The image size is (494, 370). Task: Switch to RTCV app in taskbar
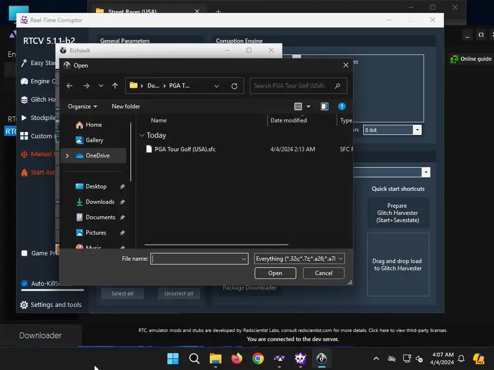click(300, 358)
